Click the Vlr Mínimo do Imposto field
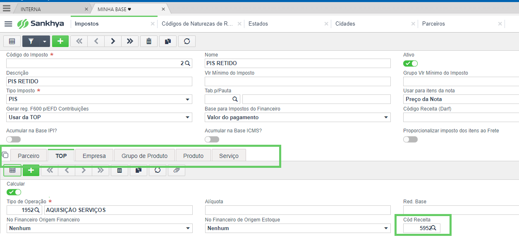Screen dimensions: 519x240 (x=298, y=81)
